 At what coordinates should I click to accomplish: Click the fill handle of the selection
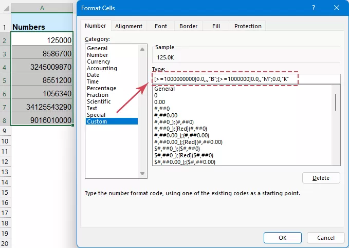click(73, 126)
